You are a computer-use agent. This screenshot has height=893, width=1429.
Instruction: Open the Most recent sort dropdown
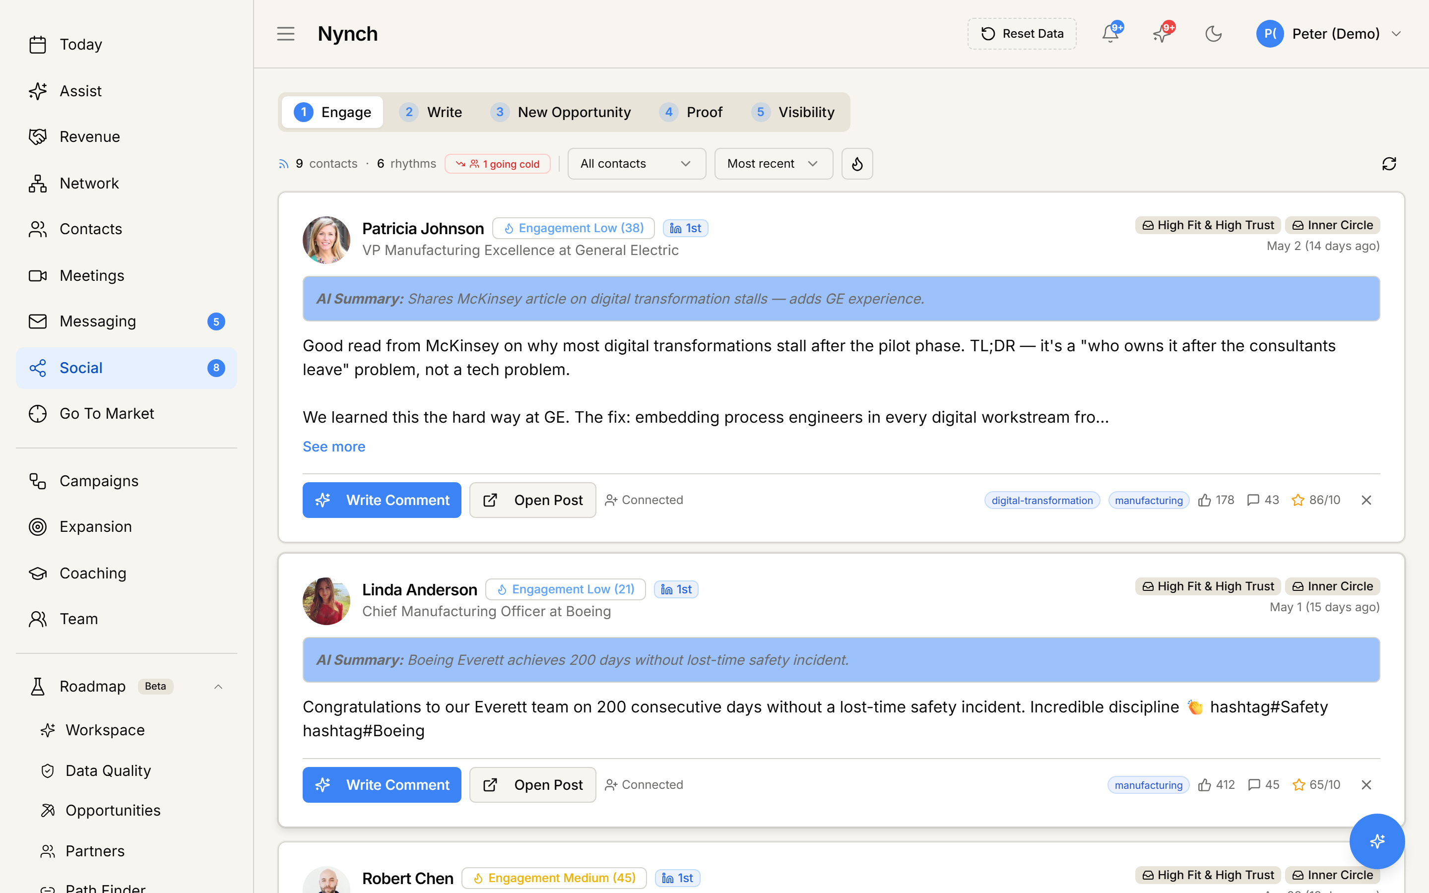coord(774,164)
